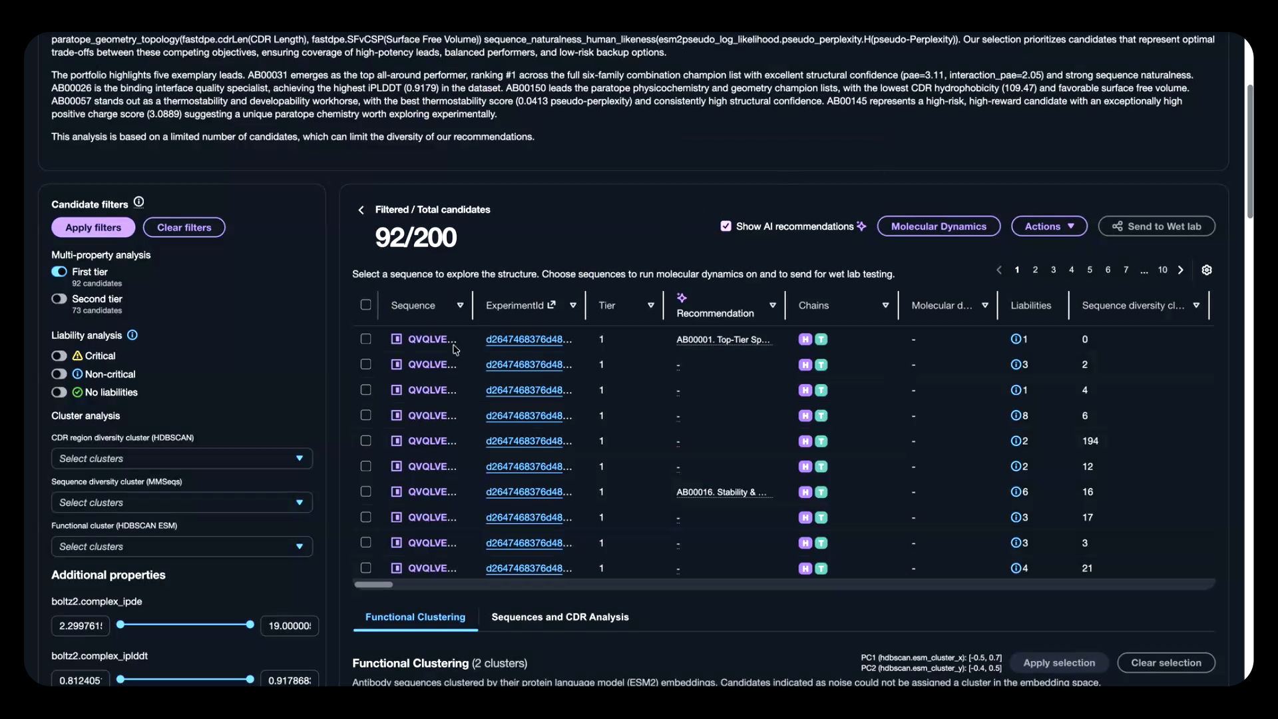Screen dimensions: 1278x719
Task: Click the back chevron beside Filtered / Total candidates
Action: coord(361,210)
